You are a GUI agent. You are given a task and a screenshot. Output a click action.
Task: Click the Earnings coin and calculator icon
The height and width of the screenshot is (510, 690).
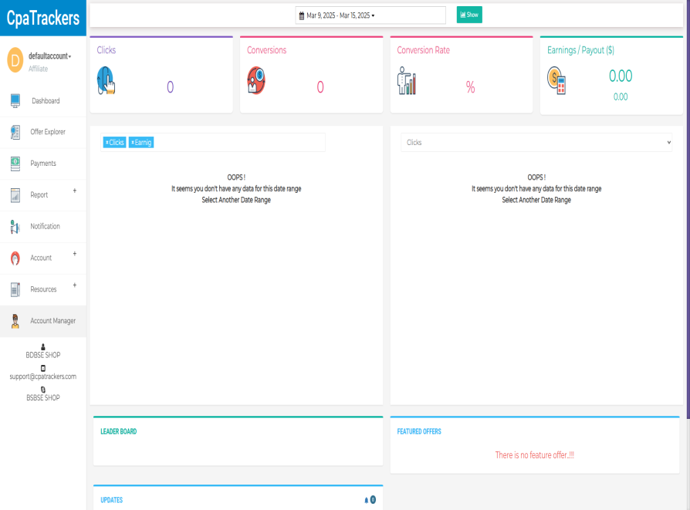(556, 80)
